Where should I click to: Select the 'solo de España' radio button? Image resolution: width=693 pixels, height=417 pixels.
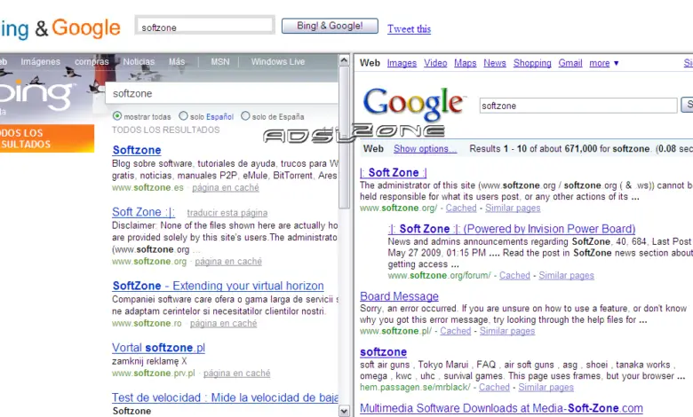pos(245,116)
